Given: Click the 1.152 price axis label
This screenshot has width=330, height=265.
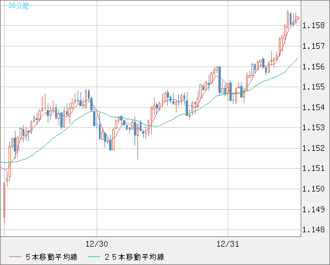Looking at the screenshot, I should 313,148.
